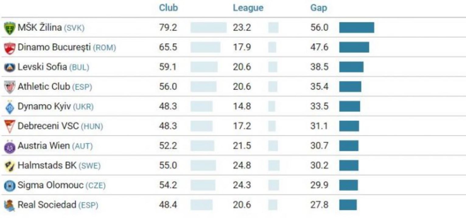Click the Dinamo București red crest icon
Image resolution: width=466 pixels, height=218 pixels.
pyautogui.click(x=9, y=48)
